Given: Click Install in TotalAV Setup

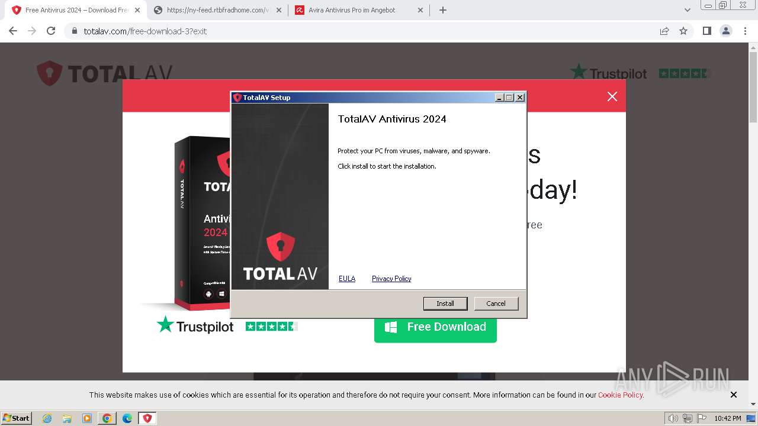Looking at the screenshot, I should pos(445,304).
